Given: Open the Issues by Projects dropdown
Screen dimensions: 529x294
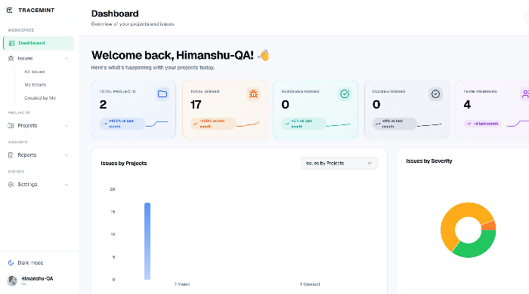Looking at the screenshot, I should click(339, 163).
